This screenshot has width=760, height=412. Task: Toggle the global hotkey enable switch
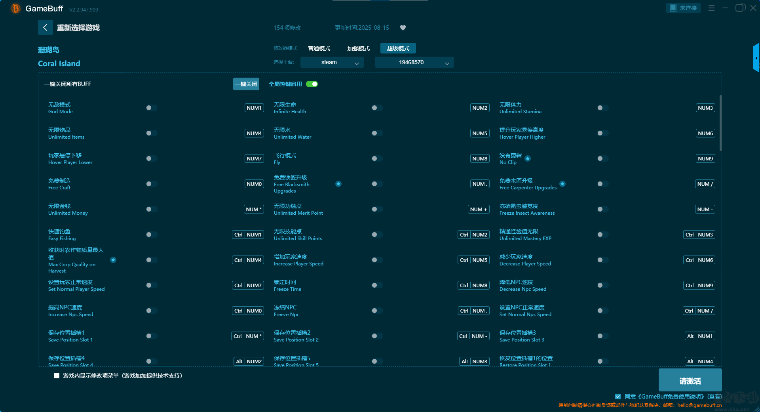pyautogui.click(x=312, y=84)
